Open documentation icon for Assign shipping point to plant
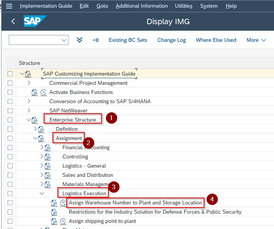This screenshot has height=229, width=274. pyautogui.click(x=54, y=221)
